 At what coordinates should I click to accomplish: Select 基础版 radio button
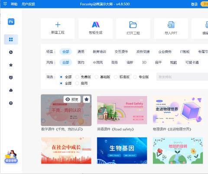[97, 77]
